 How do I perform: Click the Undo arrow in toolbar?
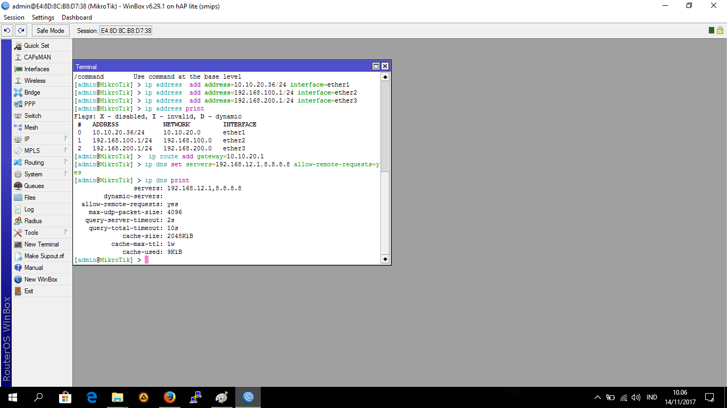7,31
